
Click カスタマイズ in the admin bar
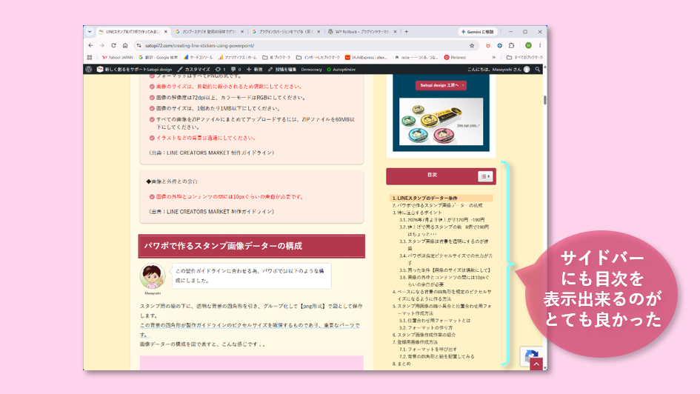[x=194, y=70]
